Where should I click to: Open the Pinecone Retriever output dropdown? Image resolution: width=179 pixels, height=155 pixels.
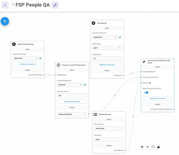(72, 114)
